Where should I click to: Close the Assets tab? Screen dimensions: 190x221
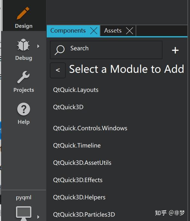(130, 31)
